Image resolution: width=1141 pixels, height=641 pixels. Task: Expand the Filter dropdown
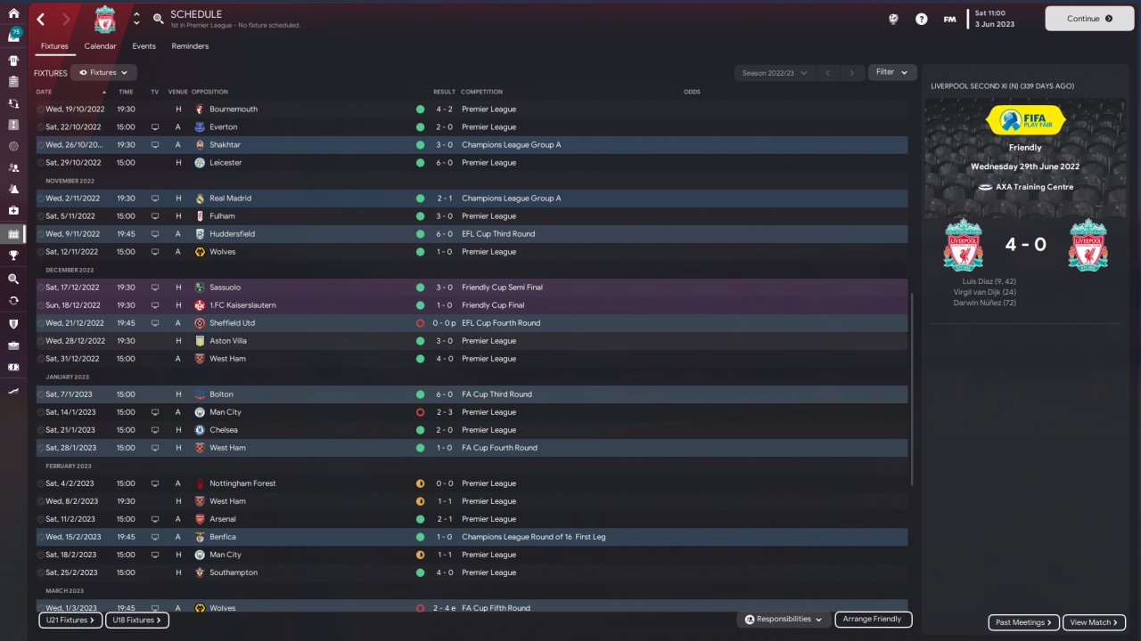click(891, 72)
